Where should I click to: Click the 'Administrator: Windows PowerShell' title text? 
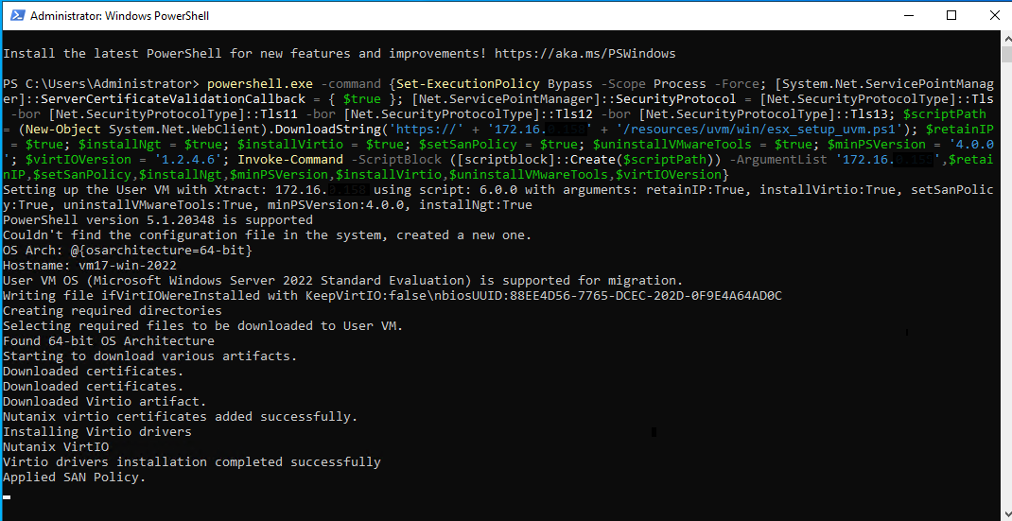coord(120,16)
